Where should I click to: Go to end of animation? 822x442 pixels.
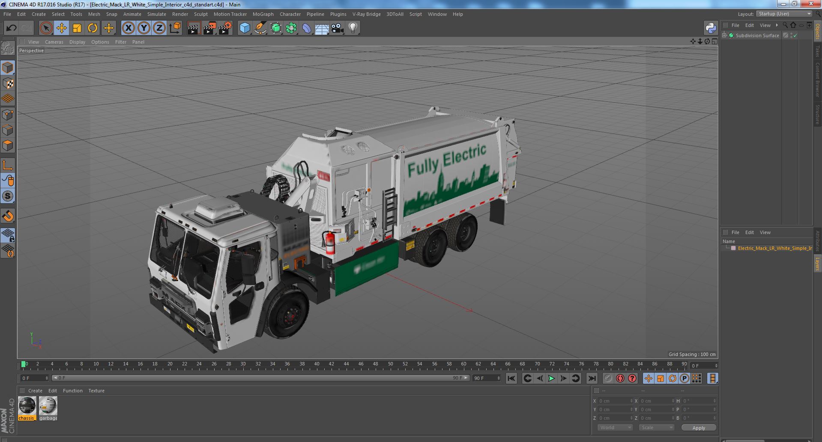coord(592,378)
